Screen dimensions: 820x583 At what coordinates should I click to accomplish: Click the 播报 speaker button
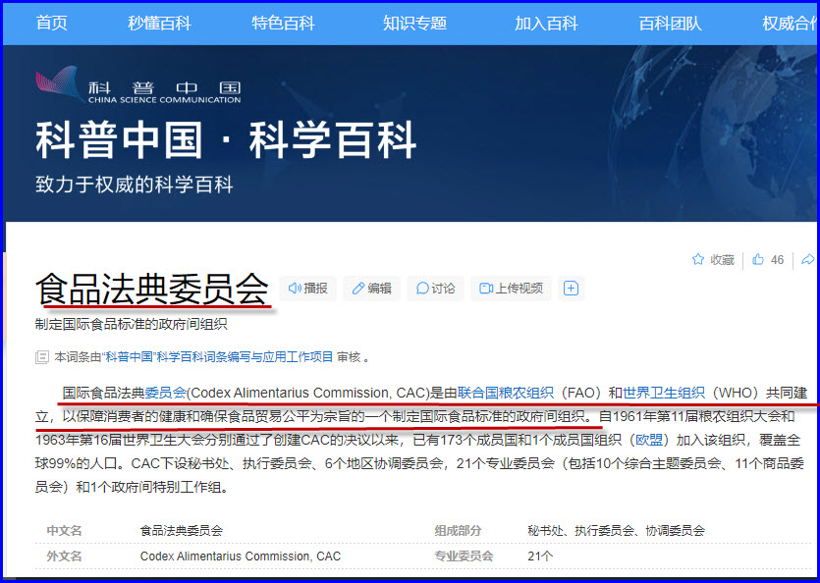point(308,289)
